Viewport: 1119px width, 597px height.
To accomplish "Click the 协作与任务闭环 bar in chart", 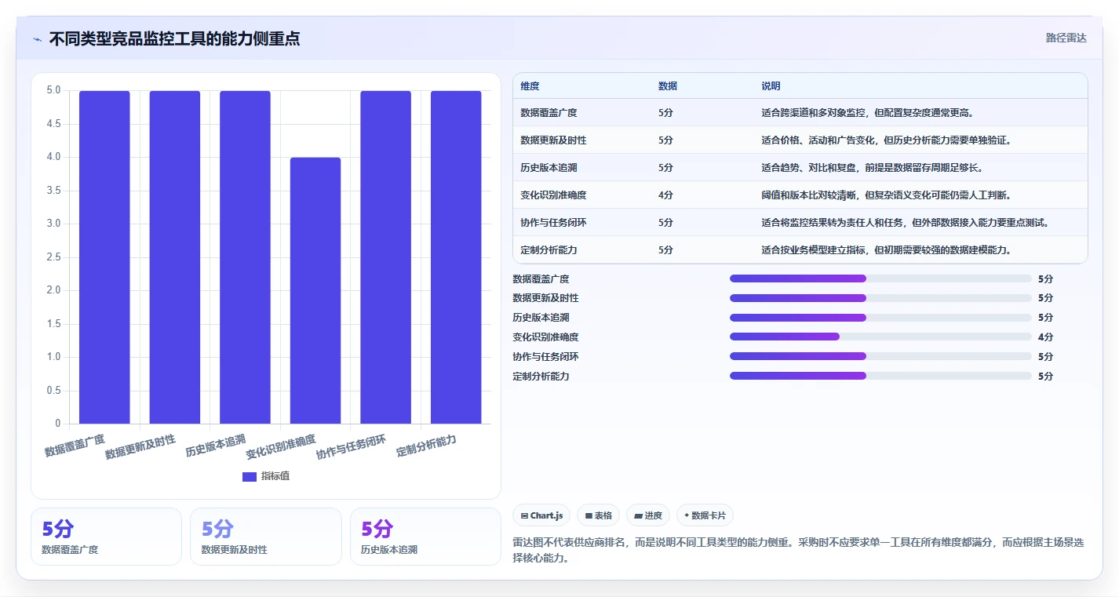I will pyautogui.click(x=385, y=257).
